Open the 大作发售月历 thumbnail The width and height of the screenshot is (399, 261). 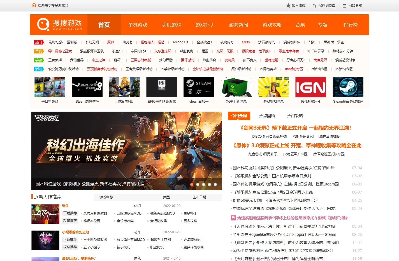pyautogui.click(x=124, y=87)
